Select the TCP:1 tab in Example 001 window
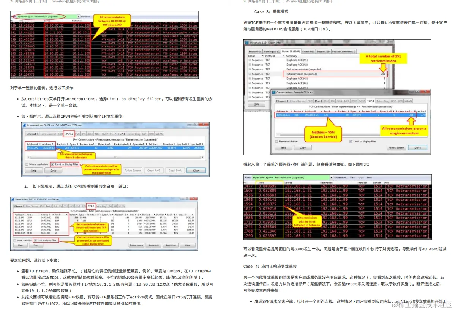 370,101
